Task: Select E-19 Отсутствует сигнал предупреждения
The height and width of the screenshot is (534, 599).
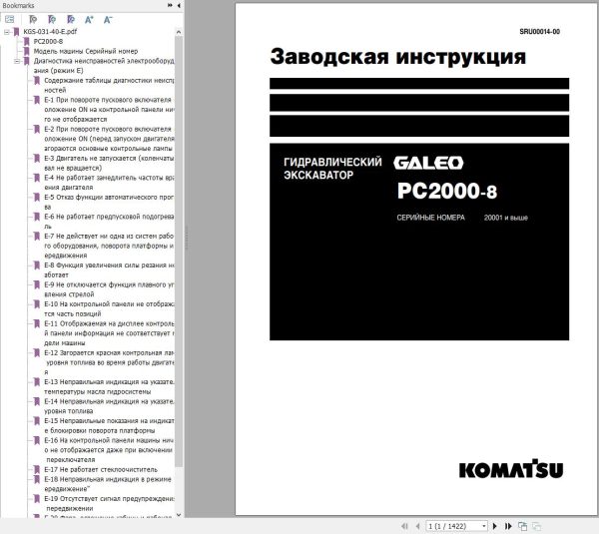Action: [109, 503]
